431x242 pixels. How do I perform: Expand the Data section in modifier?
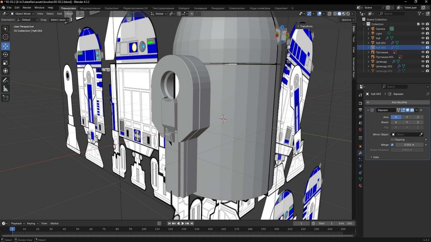point(375,157)
